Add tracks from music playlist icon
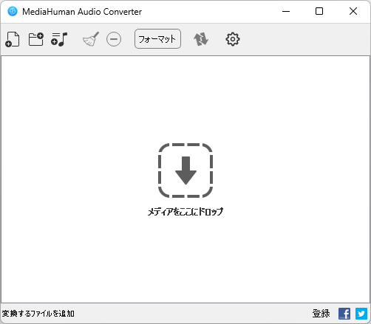Screen dimensions: 371x324 tap(59, 39)
